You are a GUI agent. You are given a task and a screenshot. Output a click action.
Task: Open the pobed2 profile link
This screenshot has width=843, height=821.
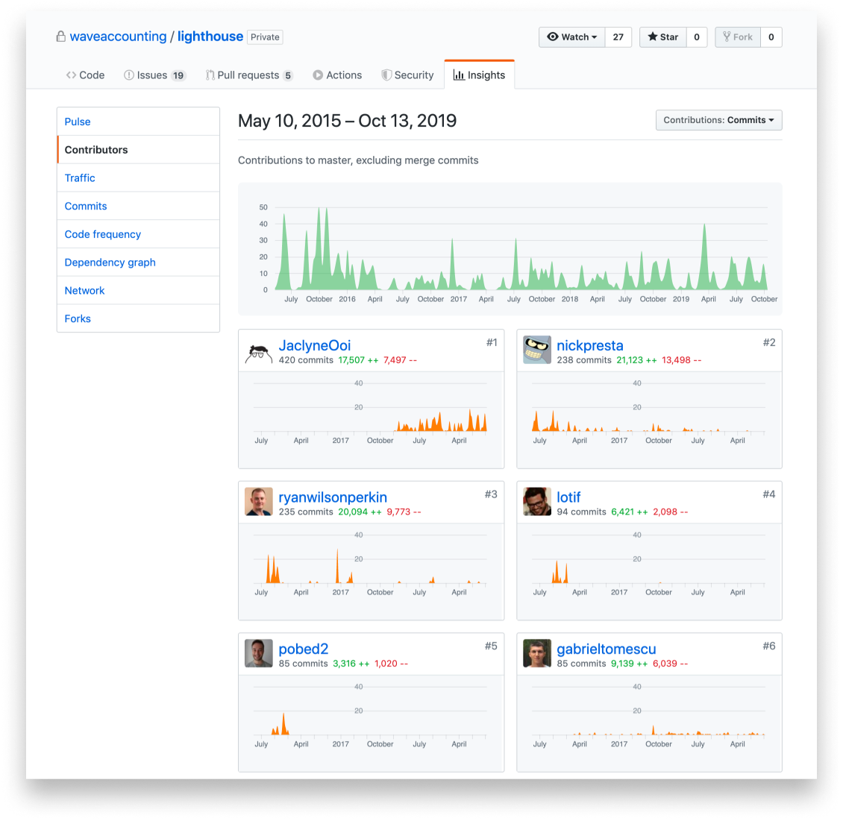303,649
